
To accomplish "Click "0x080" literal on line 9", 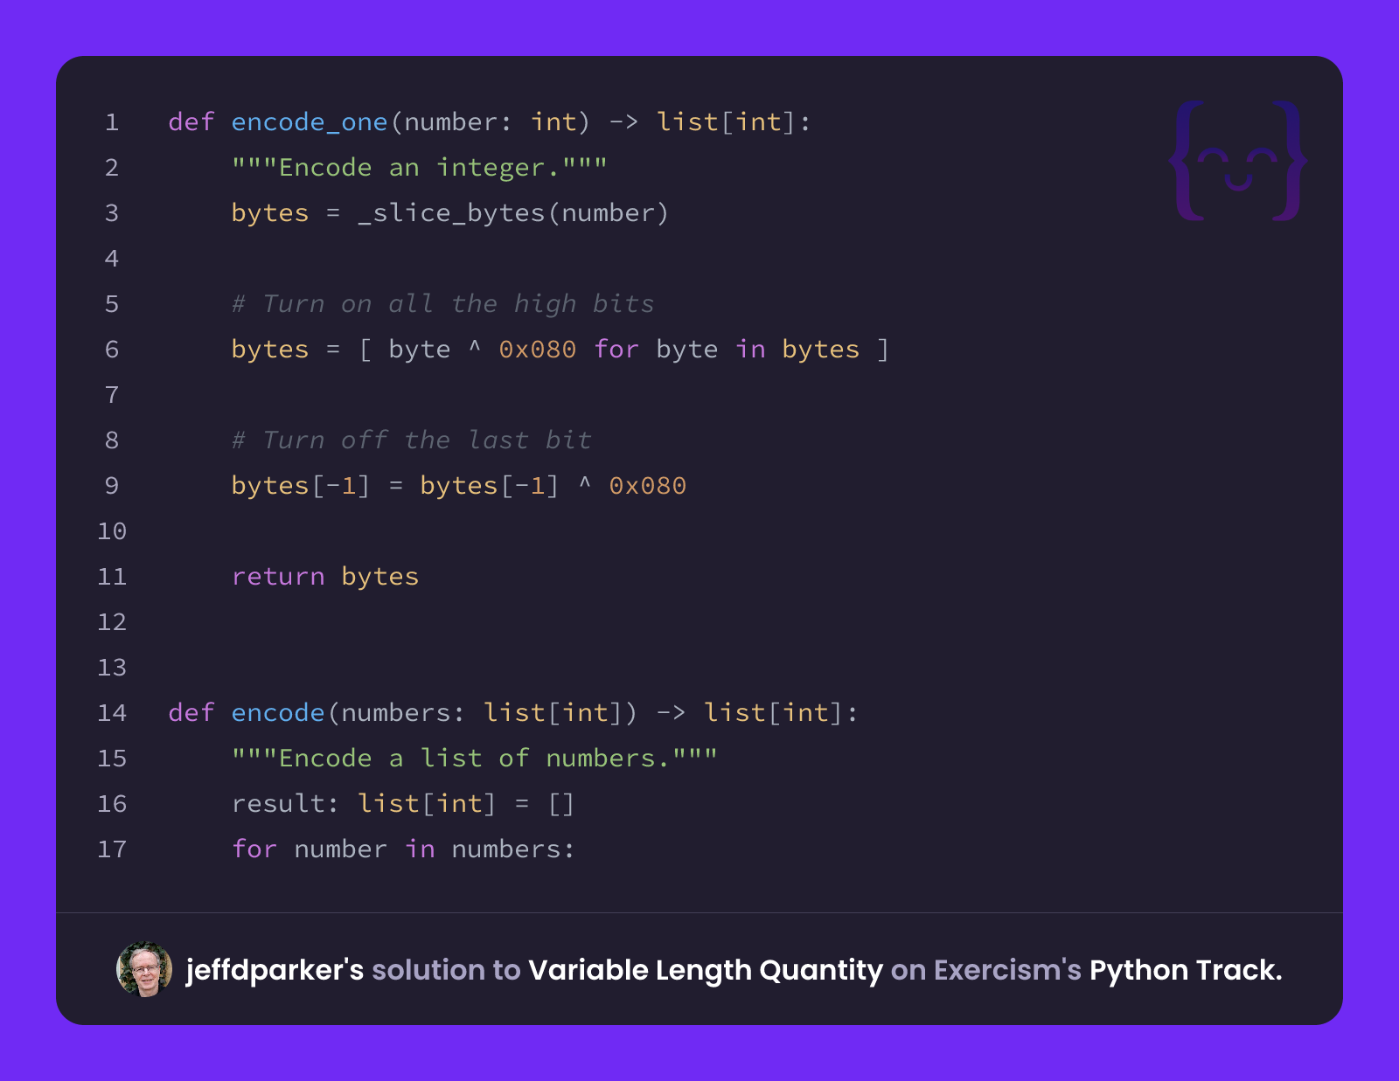I will (648, 485).
